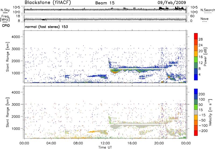
Task: Click the "20:00" time tick label
Action: [x=159, y=143]
